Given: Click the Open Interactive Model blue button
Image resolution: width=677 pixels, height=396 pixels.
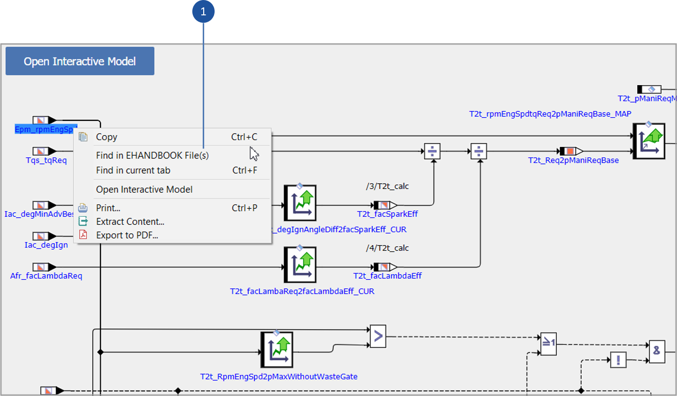Looking at the screenshot, I should tap(80, 61).
